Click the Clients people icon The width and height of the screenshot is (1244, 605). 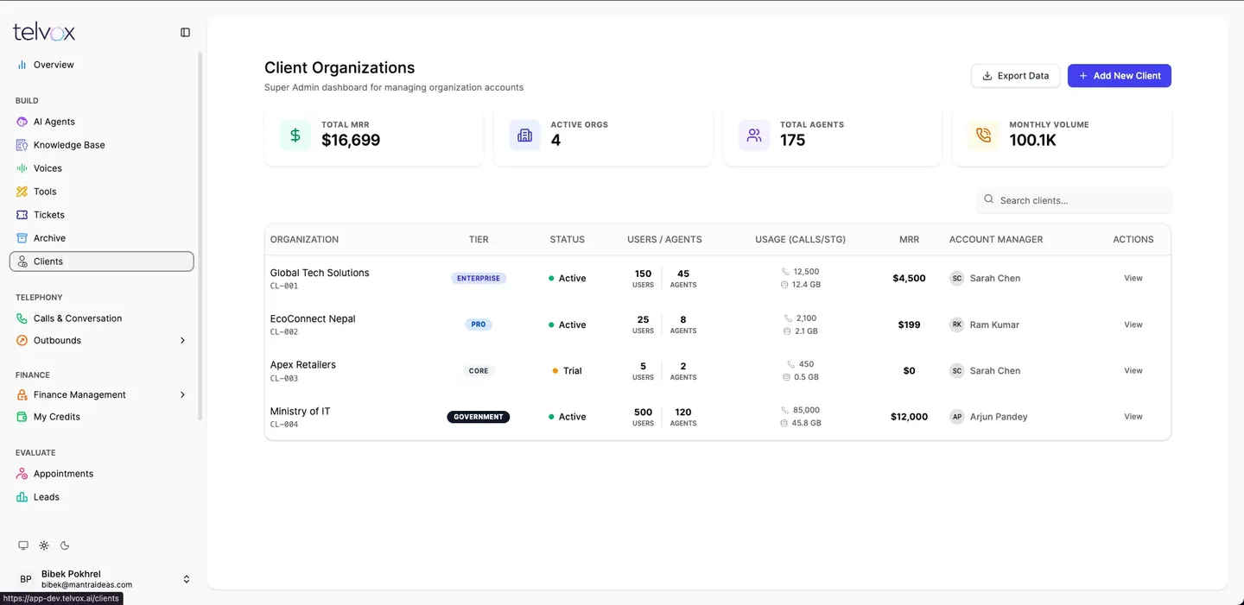22,262
